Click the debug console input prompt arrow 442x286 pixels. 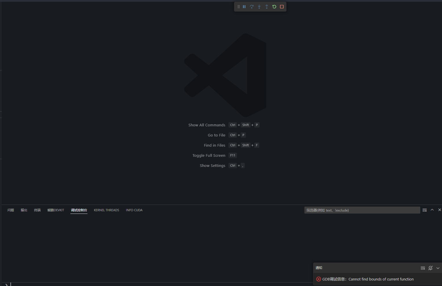(6, 285)
